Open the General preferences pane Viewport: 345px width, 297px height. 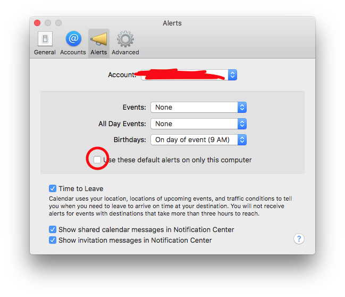point(45,44)
